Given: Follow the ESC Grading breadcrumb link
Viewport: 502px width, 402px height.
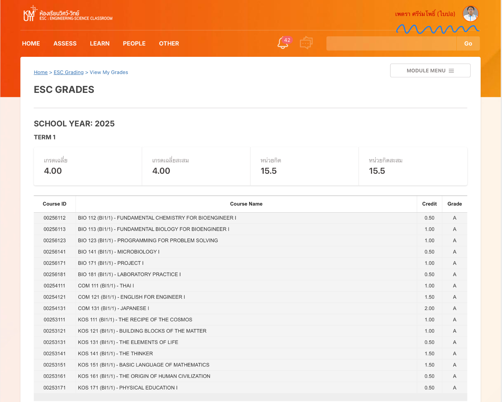Looking at the screenshot, I should tap(68, 72).
